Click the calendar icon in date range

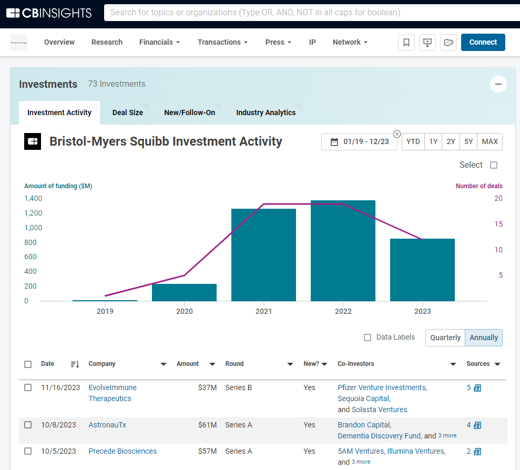pos(334,142)
